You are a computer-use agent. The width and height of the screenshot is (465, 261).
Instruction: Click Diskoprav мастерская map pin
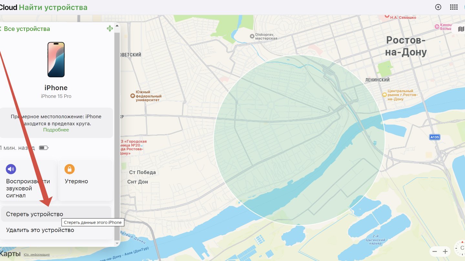[x=252, y=36]
